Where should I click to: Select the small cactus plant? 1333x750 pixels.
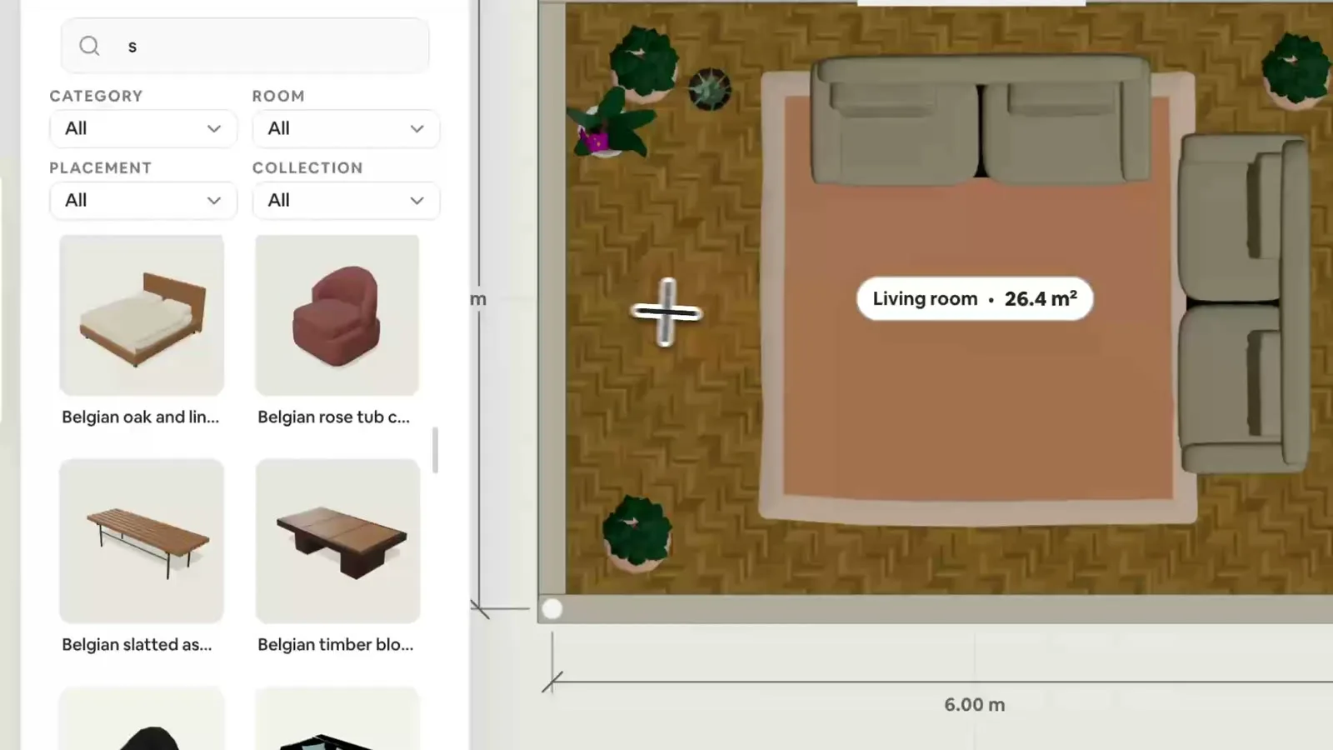point(710,88)
